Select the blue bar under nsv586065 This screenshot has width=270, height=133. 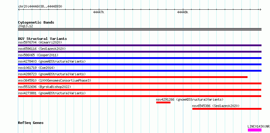pyautogui.click(x=140, y=58)
